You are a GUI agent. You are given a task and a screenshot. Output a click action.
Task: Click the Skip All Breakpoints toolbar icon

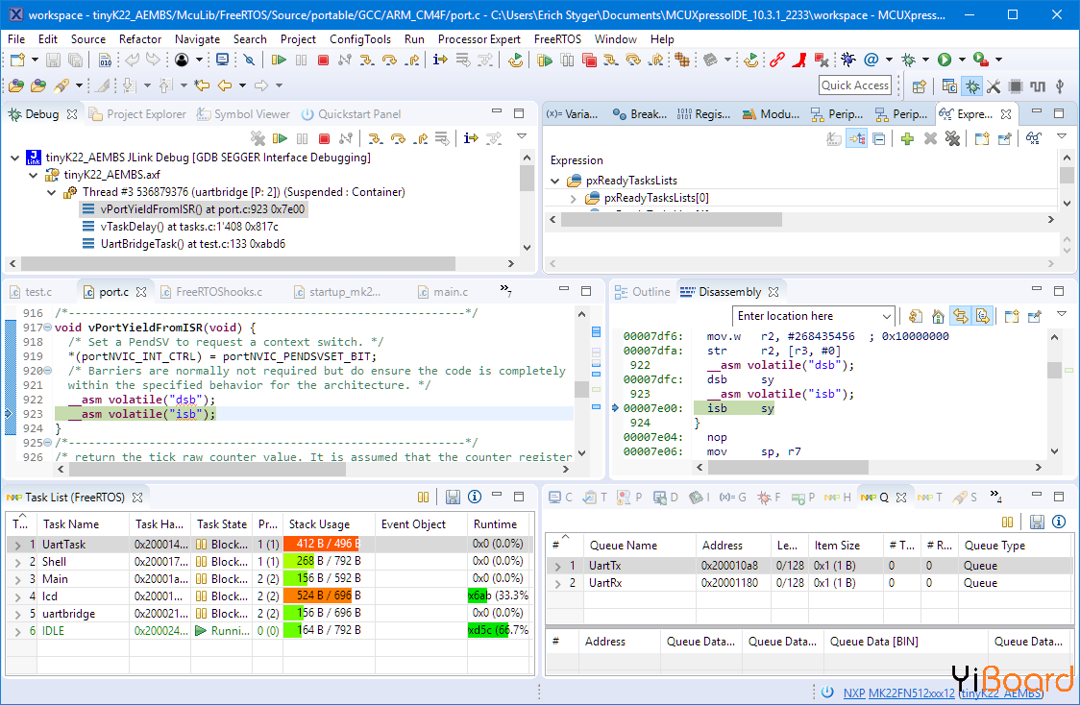(x=249, y=60)
